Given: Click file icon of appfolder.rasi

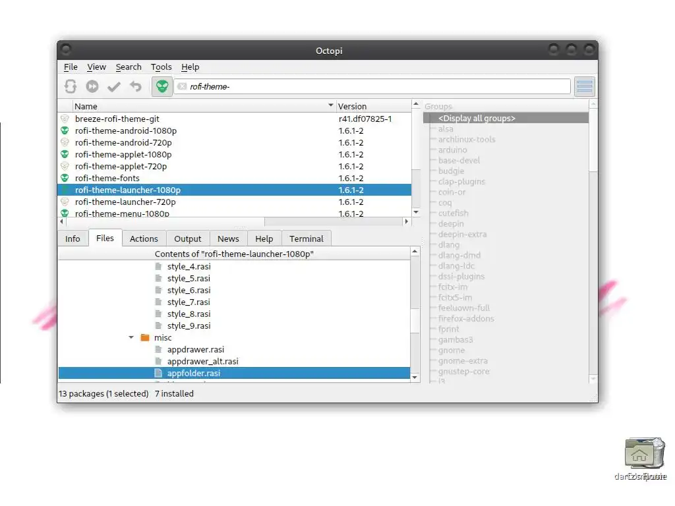Looking at the screenshot, I should click(x=158, y=373).
